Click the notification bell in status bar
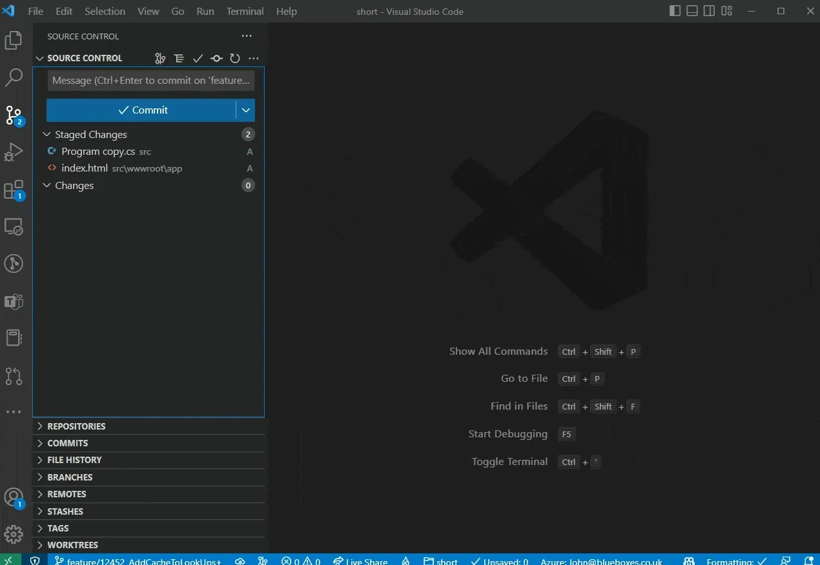The width and height of the screenshot is (820, 565). pyautogui.click(x=808, y=560)
